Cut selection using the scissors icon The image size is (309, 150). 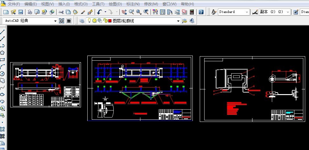pyautogui.click(x=61, y=12)
